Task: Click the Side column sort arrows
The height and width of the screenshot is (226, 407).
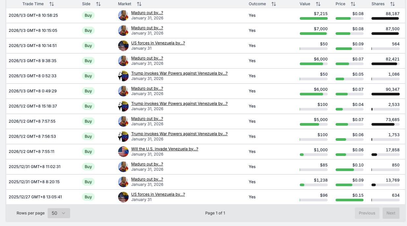Action: pos(98,4)
